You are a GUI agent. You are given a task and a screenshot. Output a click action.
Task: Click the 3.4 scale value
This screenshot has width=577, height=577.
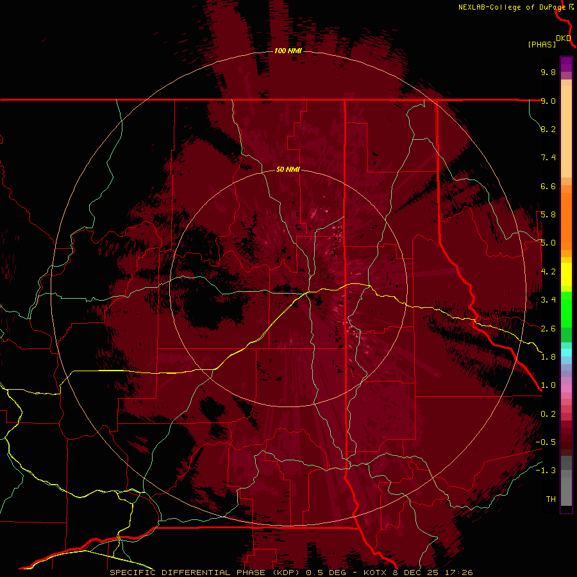click(x=548, y=300)
